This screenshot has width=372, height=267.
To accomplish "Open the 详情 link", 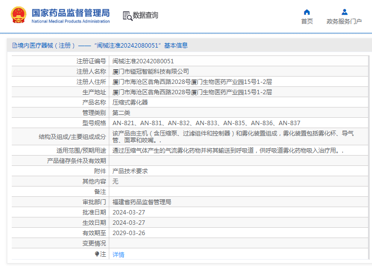I will (119, 255).
